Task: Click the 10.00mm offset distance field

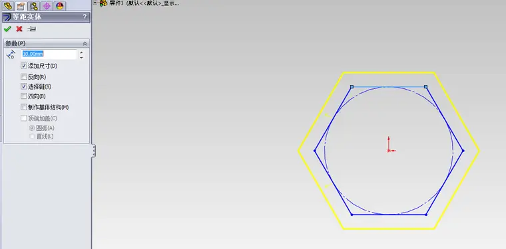Action: tap(49, 54)
